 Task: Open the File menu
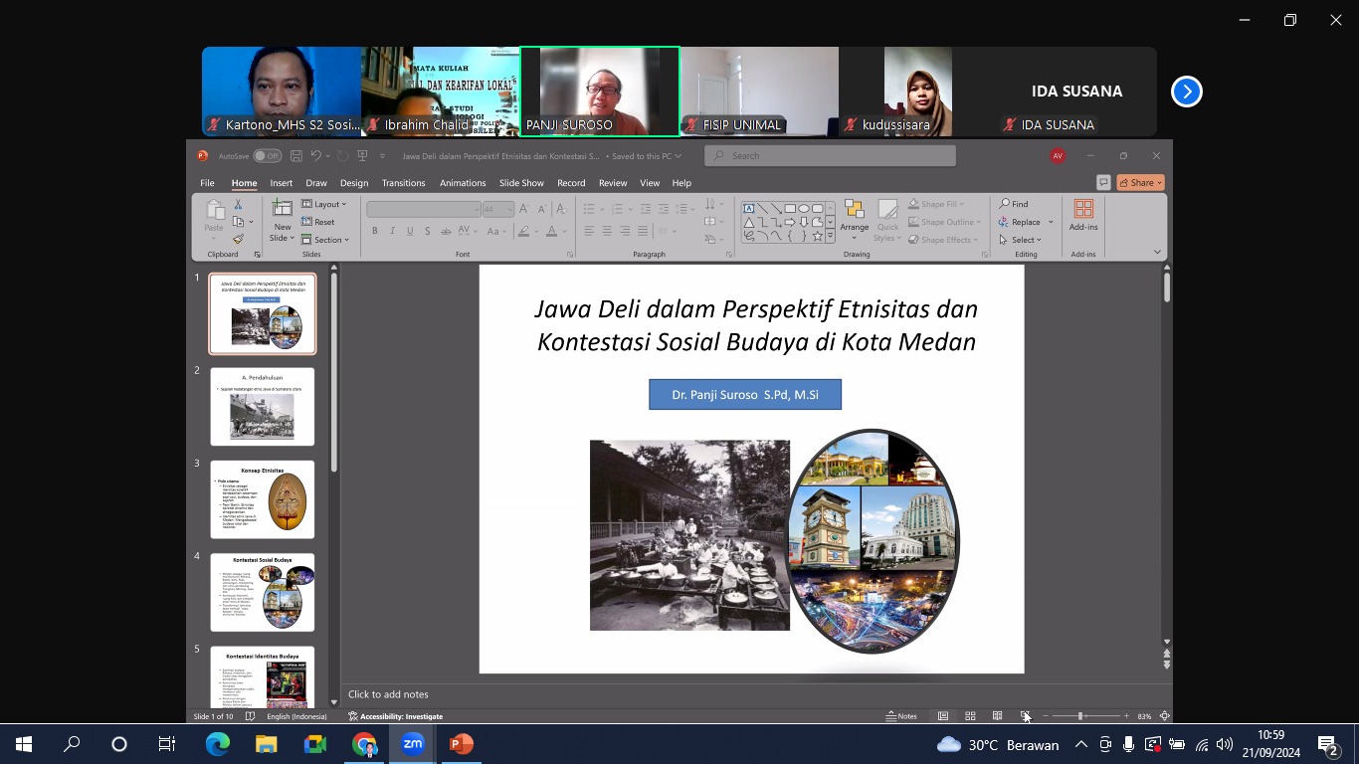(207, 183)
